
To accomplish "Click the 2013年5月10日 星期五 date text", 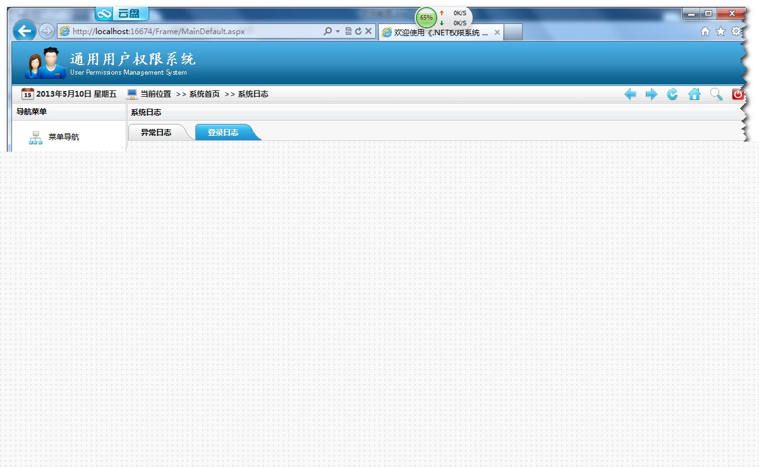I will tap(76, 94).
